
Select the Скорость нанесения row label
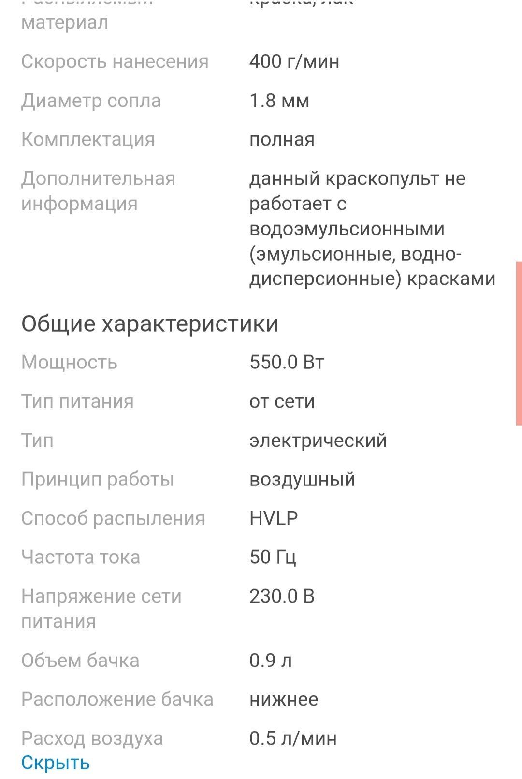115,61
